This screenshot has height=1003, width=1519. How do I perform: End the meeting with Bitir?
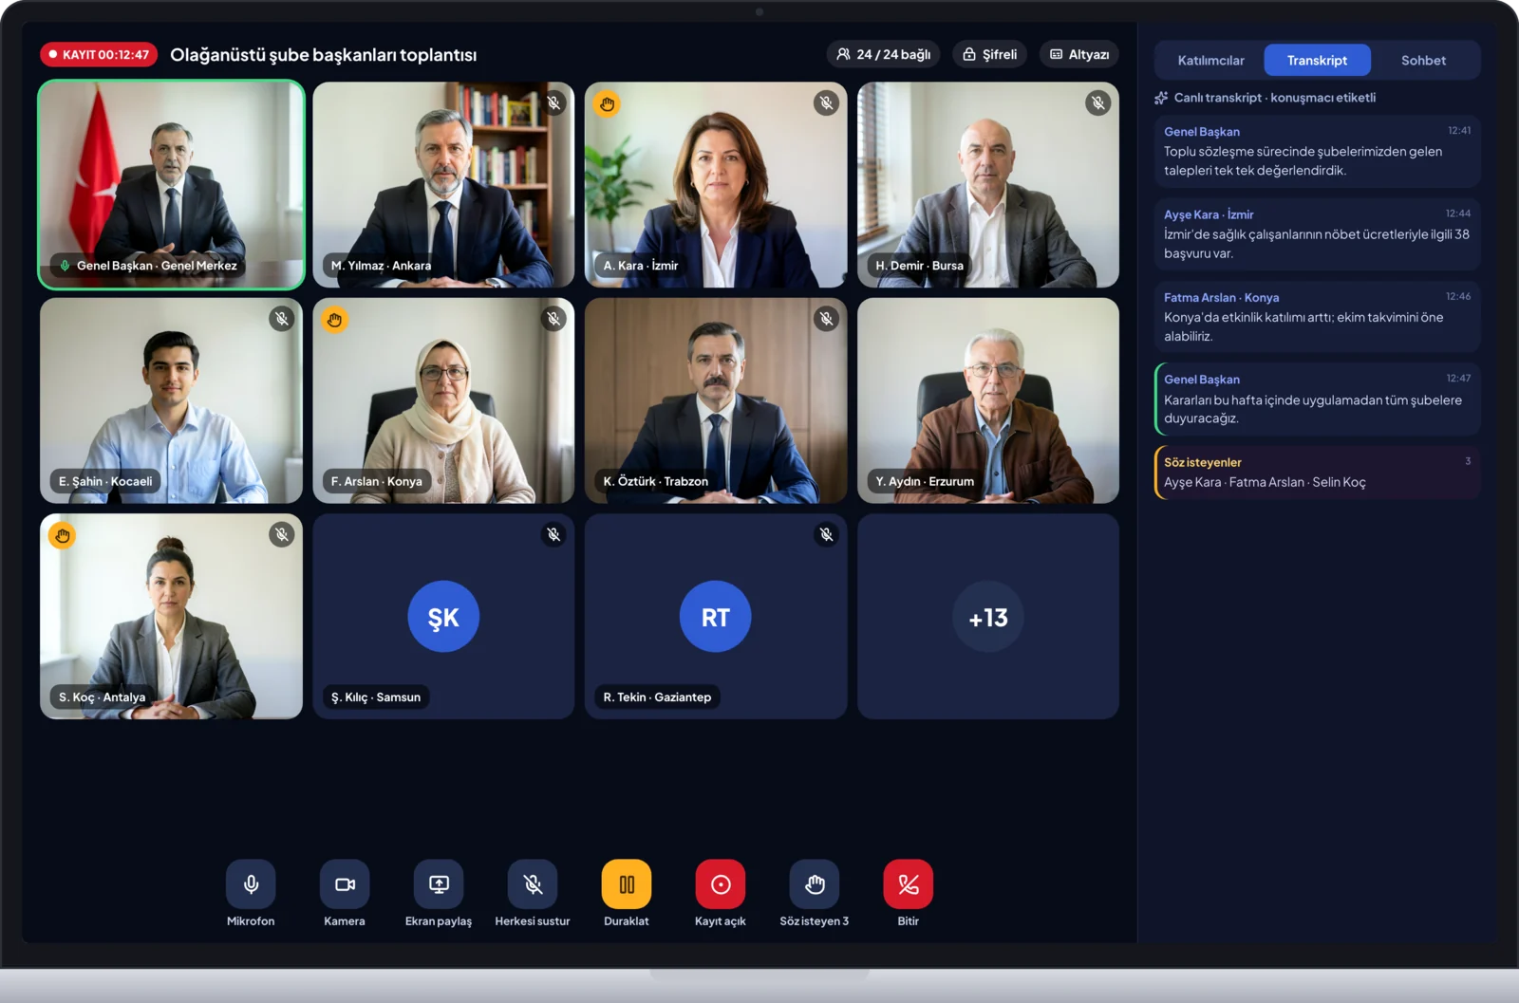point(909,883)
